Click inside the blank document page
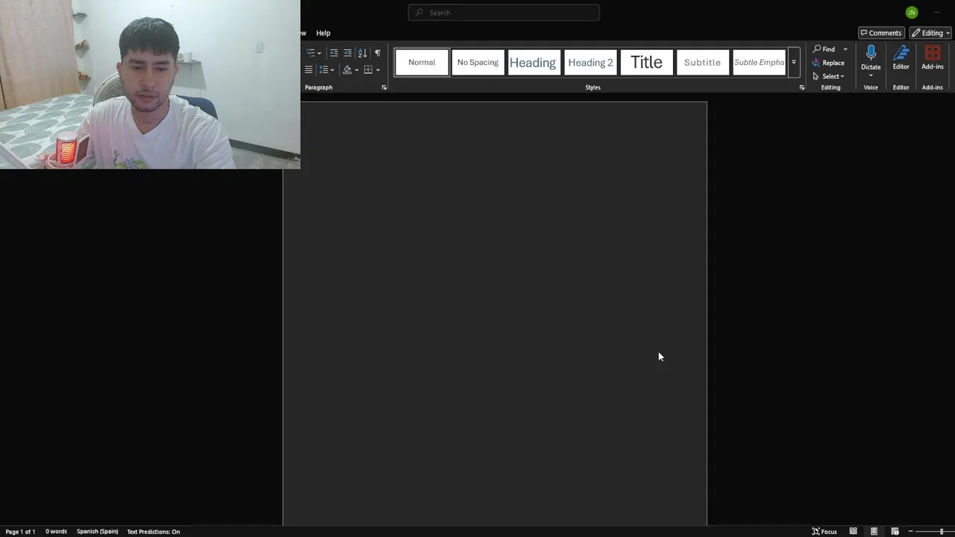Screen dimensions: 955x537 [495, 313]
